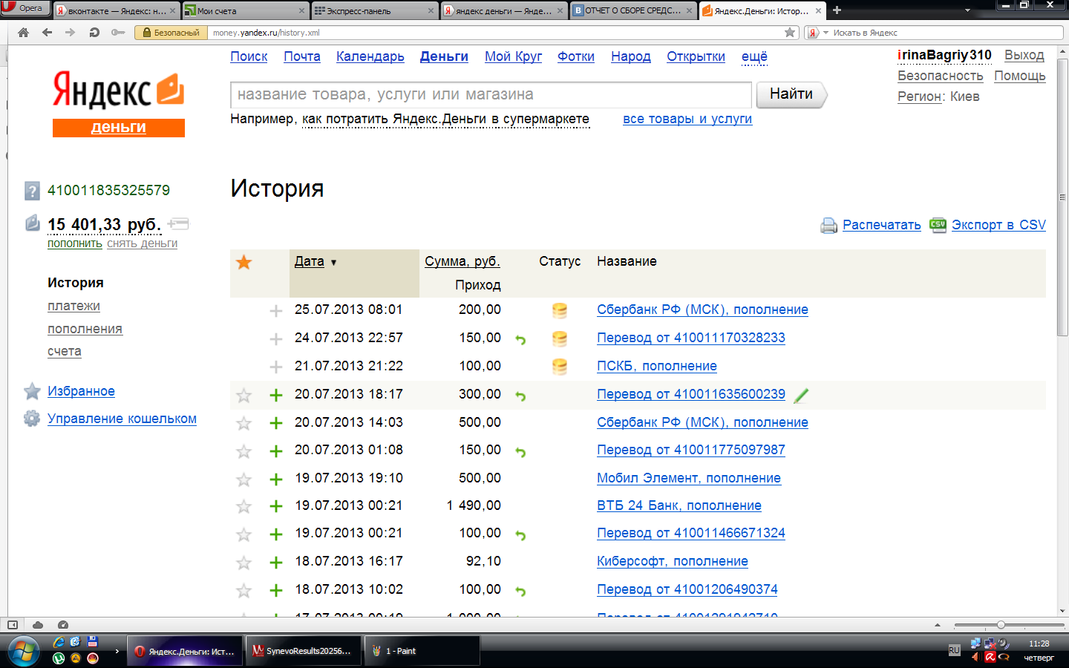Open the Календарь service link
Screen dimensions: 1069x668
click(x=370, y=56)
